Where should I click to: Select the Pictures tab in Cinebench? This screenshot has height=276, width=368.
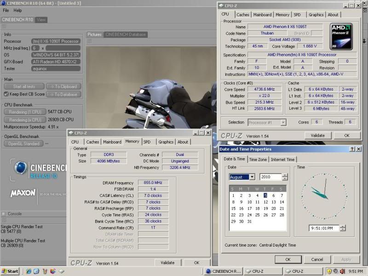coord(95,34)
